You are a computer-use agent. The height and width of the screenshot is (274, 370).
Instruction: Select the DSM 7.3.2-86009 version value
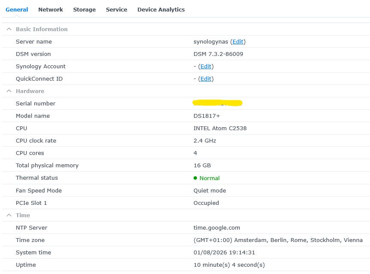point(218,54)
